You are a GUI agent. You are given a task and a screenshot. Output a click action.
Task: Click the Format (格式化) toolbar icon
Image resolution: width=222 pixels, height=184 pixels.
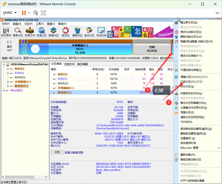tap(66, 32)
